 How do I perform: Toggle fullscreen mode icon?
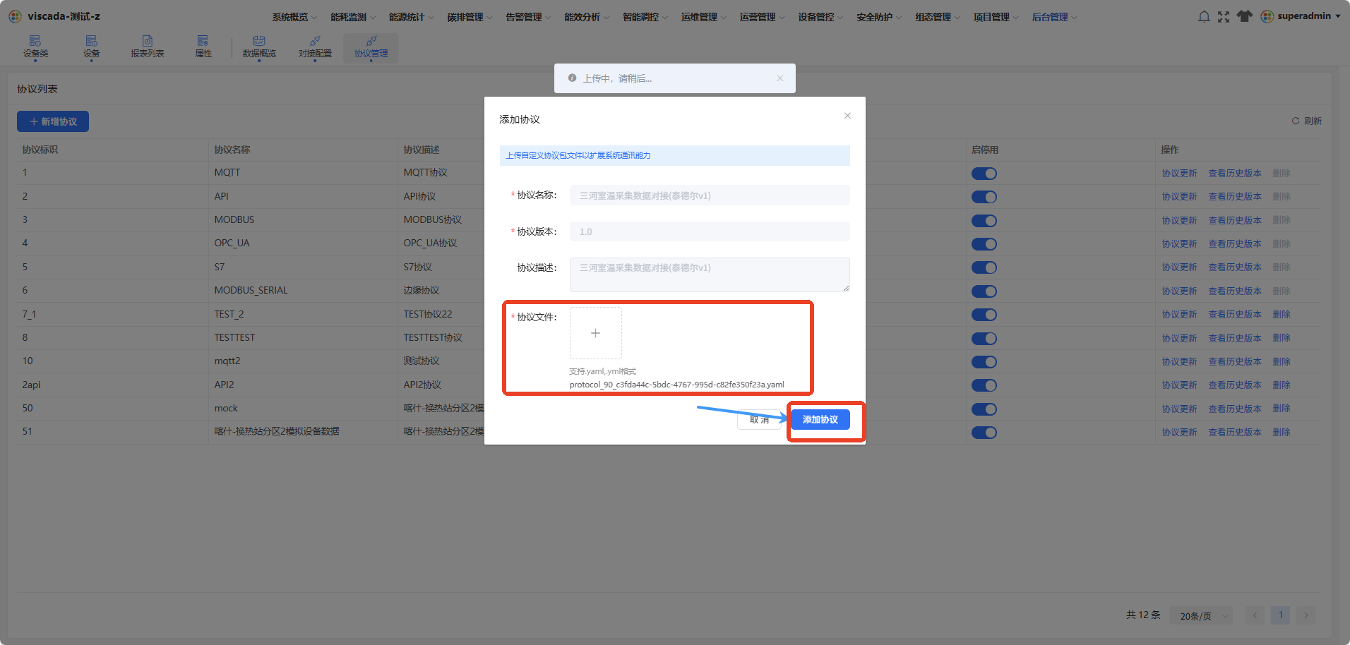tap(1224, 16)
